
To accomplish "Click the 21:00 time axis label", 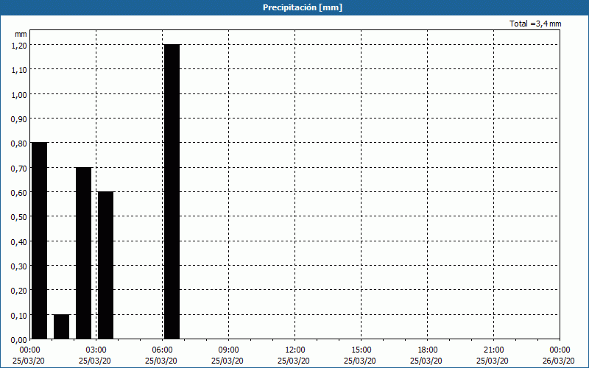I will [x=493, y=350].
